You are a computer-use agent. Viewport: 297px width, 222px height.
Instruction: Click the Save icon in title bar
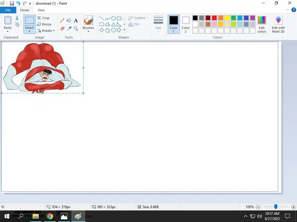point(12,3)
